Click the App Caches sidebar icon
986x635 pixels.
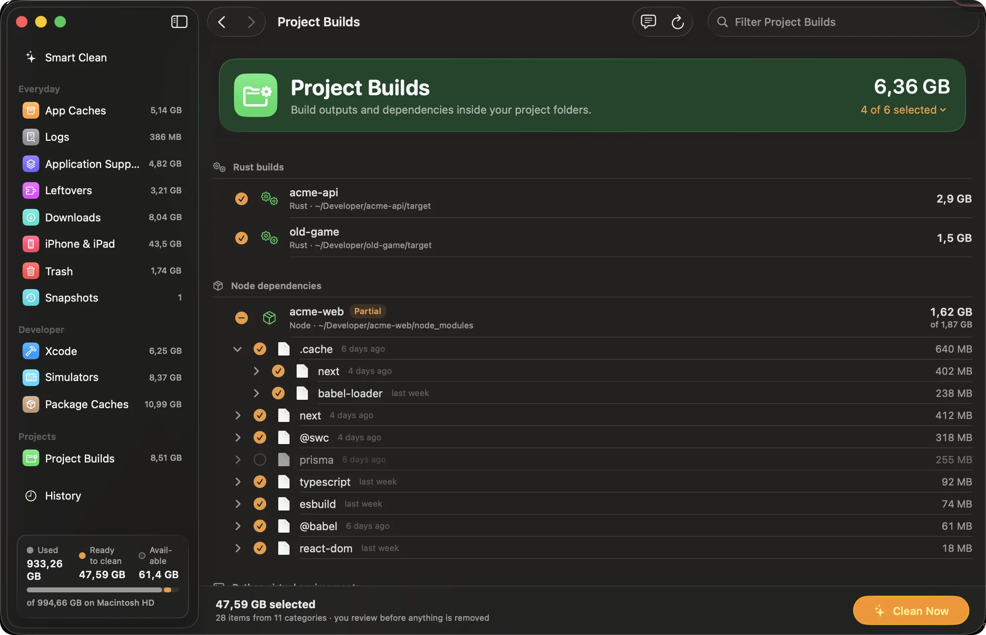point(31,111)
